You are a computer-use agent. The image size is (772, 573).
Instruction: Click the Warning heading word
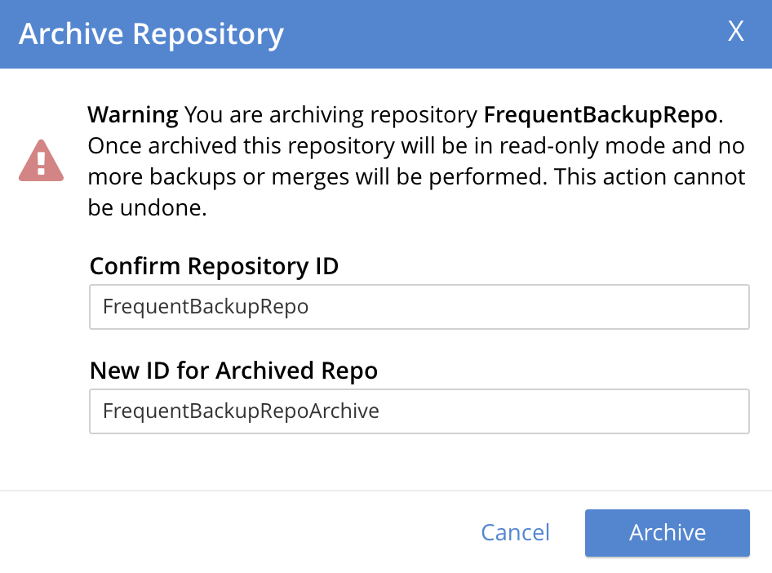coord(132,115)
